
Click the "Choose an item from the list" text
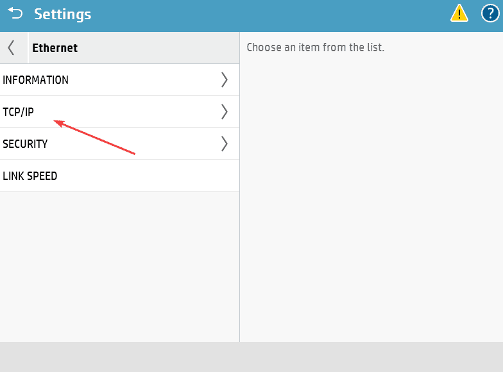click(315, 47)
